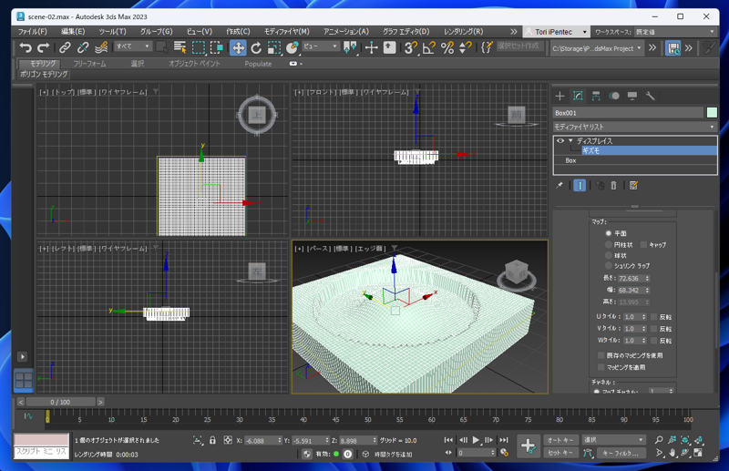Open the レンダリング(R) menu

(x=463, y=32)
